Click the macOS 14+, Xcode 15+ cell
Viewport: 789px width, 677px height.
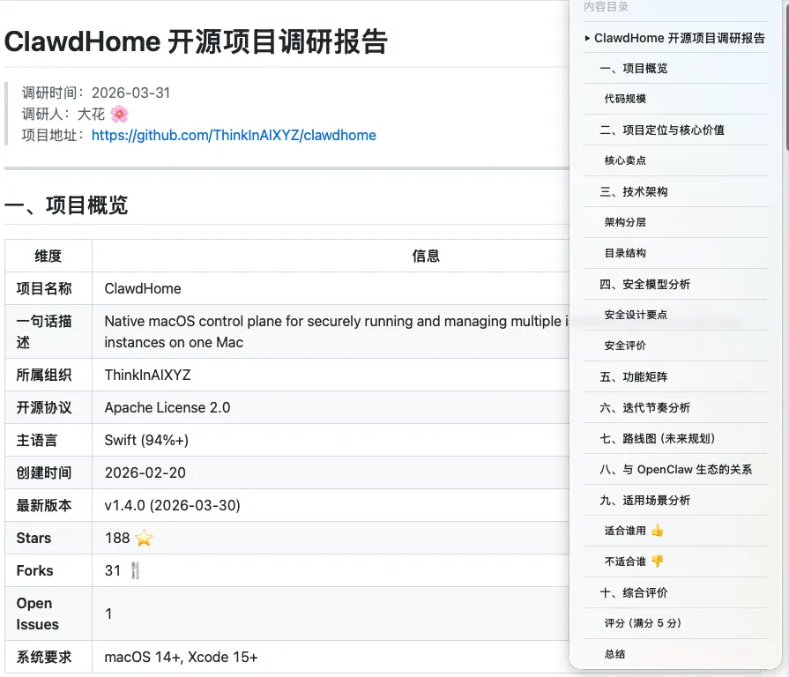point(181,658)
